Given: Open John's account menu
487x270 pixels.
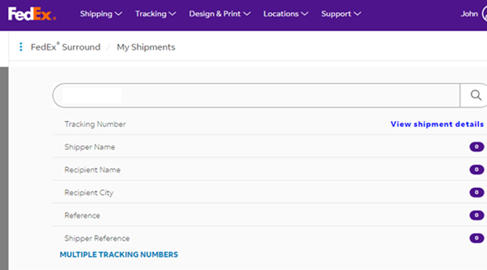Looking at the screenshot, I should (469, 14).
